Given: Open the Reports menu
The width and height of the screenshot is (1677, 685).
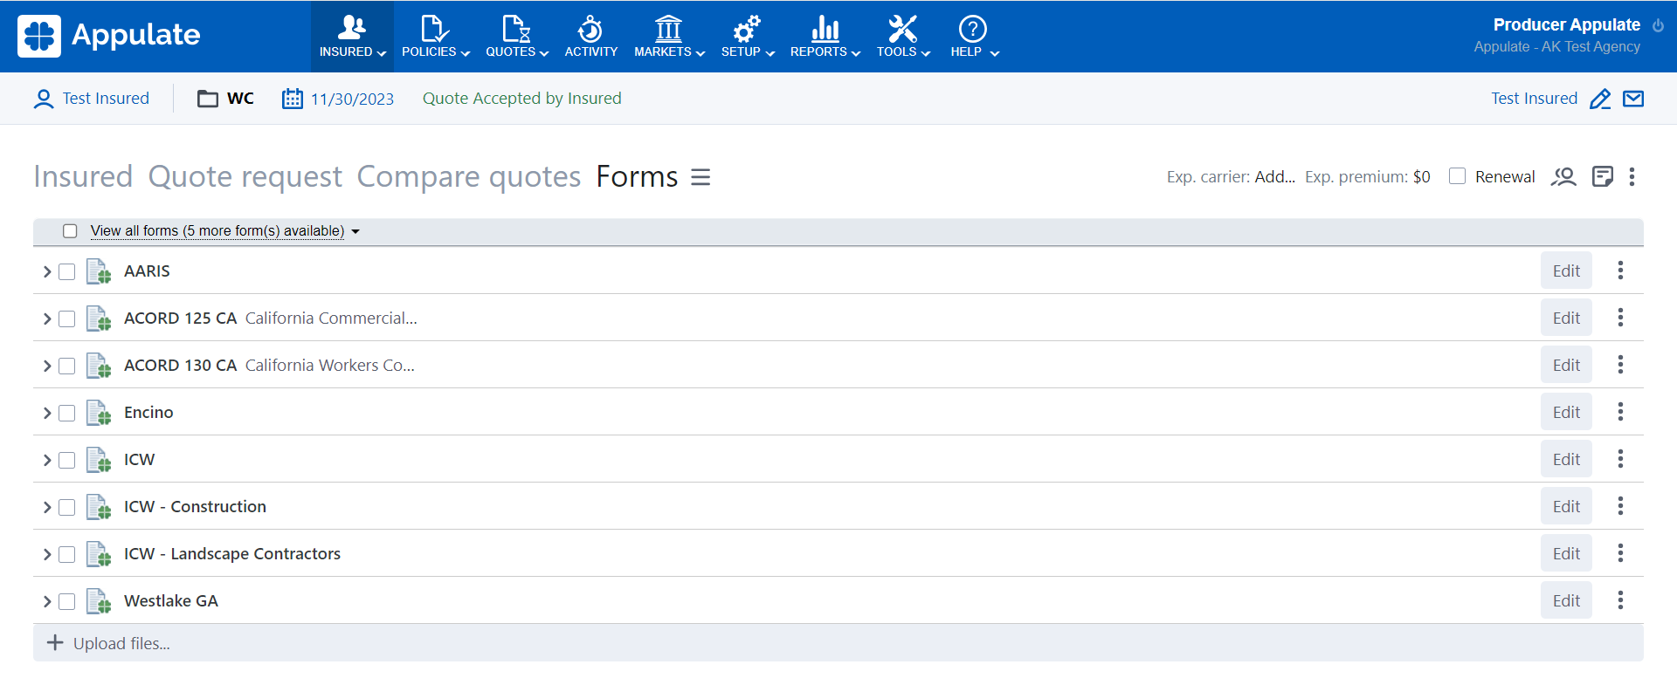Looking at the screenshot, I should point(825,37).
